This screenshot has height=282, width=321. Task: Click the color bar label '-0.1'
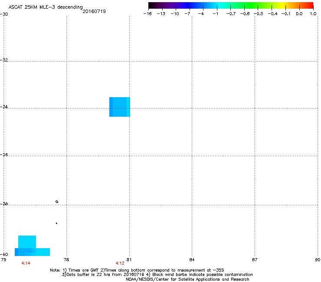286,14
